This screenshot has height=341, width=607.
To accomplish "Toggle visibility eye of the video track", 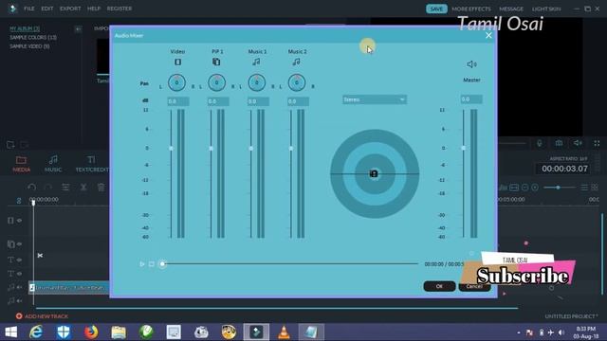I will 19,221.
